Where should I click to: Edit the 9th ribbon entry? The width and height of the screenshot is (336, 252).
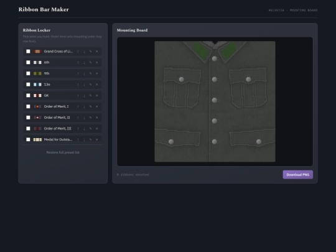pos(90,73)
